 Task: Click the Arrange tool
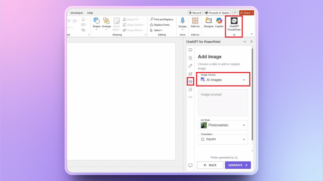[x=106, y=23]
